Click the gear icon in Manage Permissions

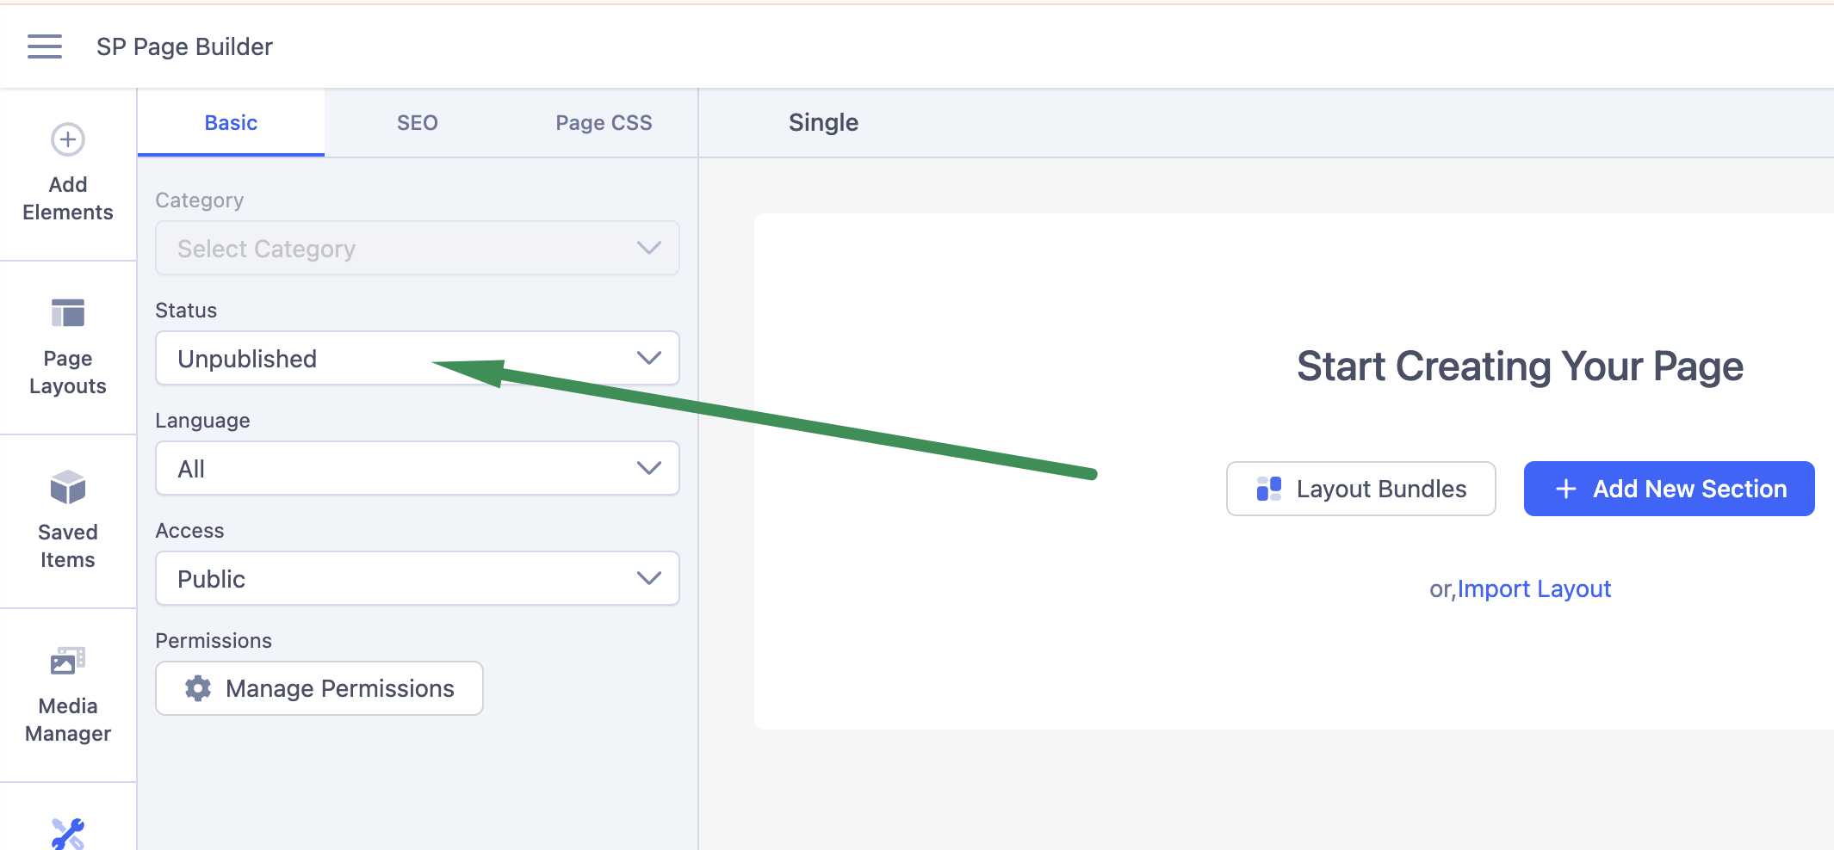coord(198,688)
